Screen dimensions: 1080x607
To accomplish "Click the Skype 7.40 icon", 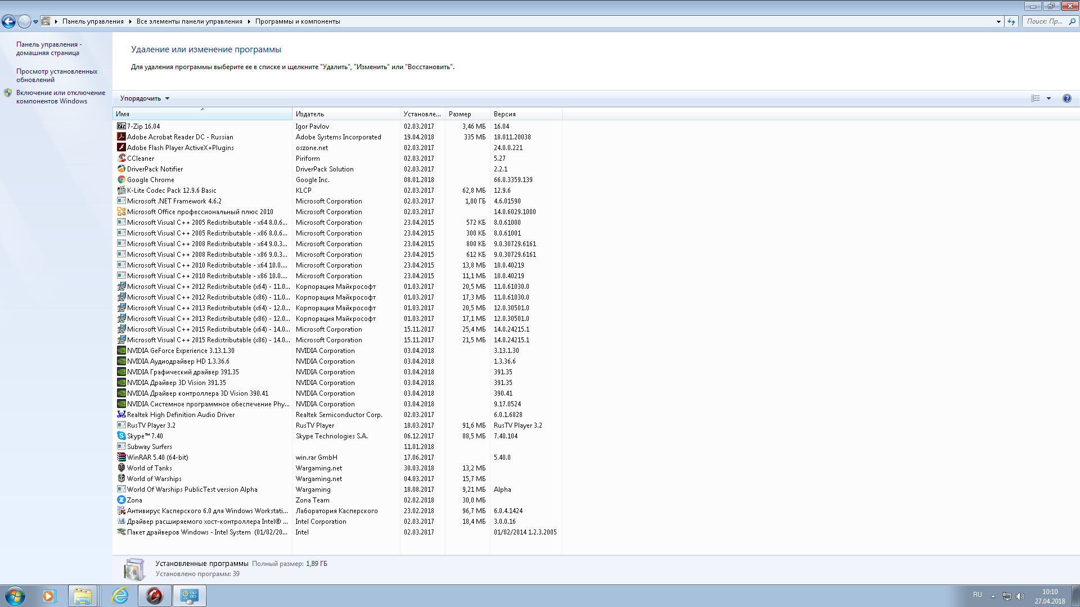I will [121, 436].
